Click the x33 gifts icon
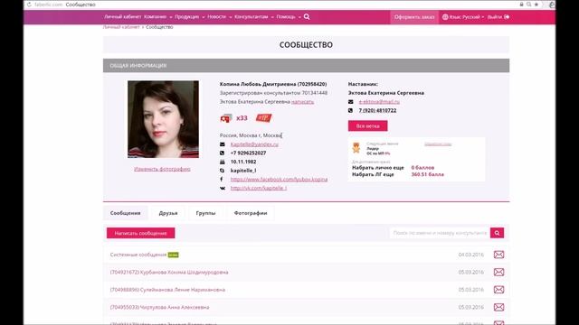The height and width of the screenshot is (325, 579). pos(226,118)
